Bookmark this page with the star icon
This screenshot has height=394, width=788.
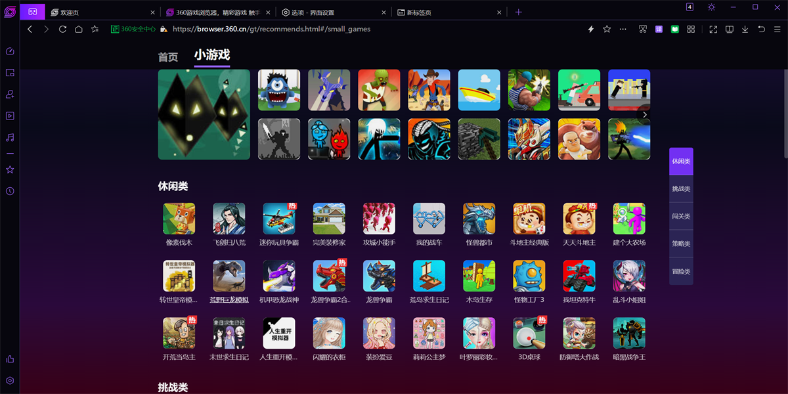coord(607,30)
